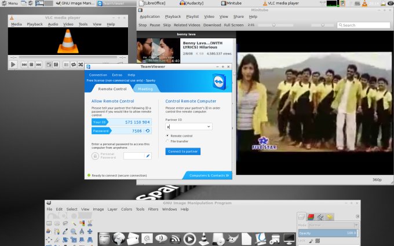
Task: Click the pencil icon beside Personal Password
Action: (148, 156)
